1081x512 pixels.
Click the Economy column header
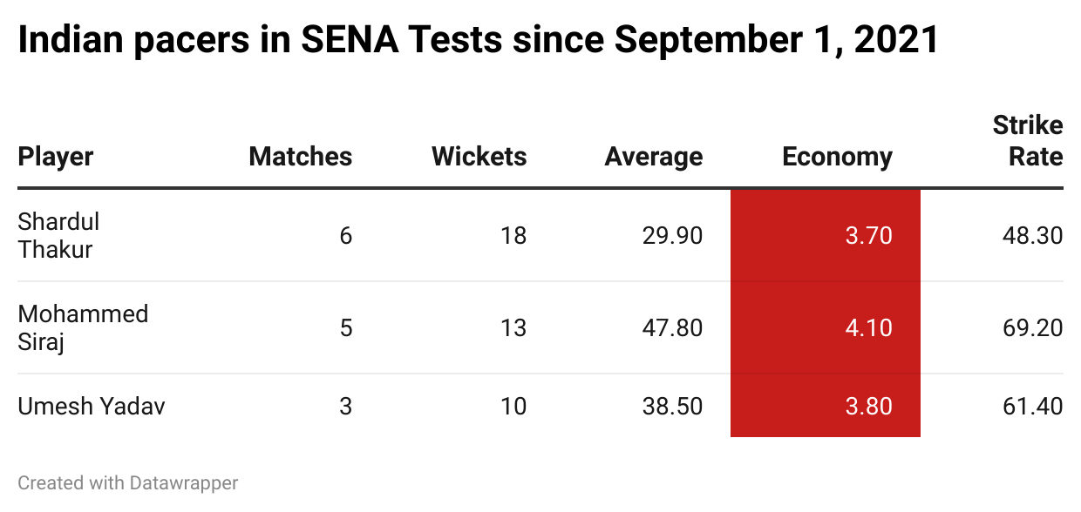point(837,157)
